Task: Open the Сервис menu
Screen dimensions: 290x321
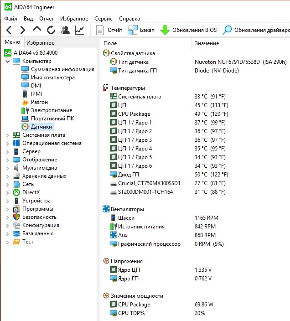Action: [104, 19]
